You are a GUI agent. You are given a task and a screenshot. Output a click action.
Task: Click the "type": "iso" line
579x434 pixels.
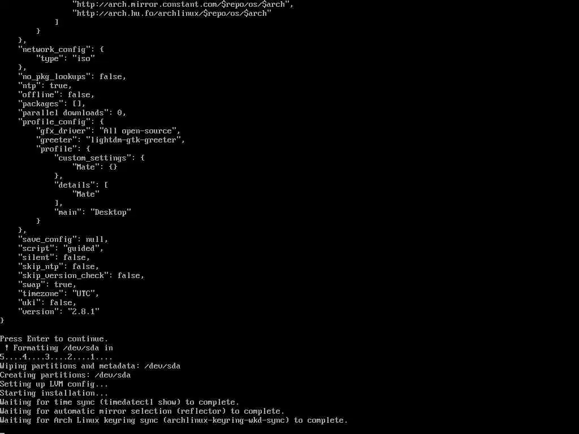pyautogui.click(x=66, y=58)
